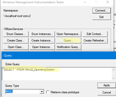Click the Query dialog title bar
The width and height of the screenshot is (116, 97).
click(x=59, y=55)
